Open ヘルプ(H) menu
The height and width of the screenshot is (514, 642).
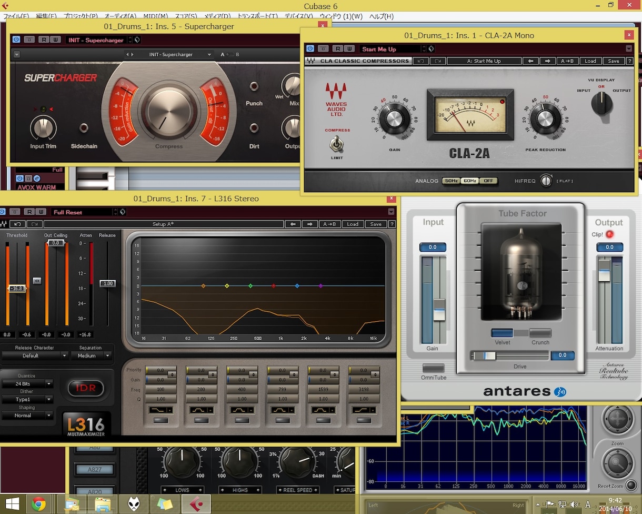pyautogui.click(x=381, y=16)
